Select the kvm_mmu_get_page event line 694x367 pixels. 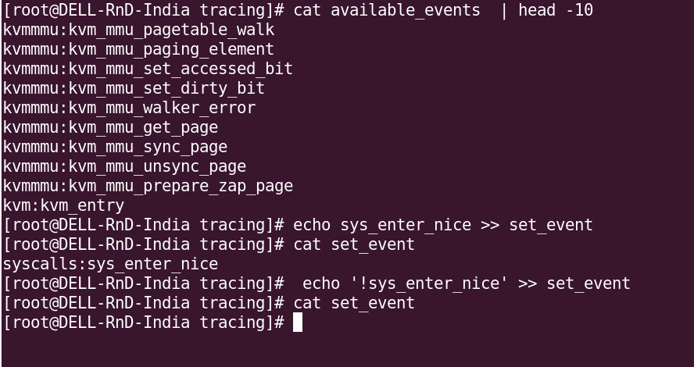click(x=110, y=127)
